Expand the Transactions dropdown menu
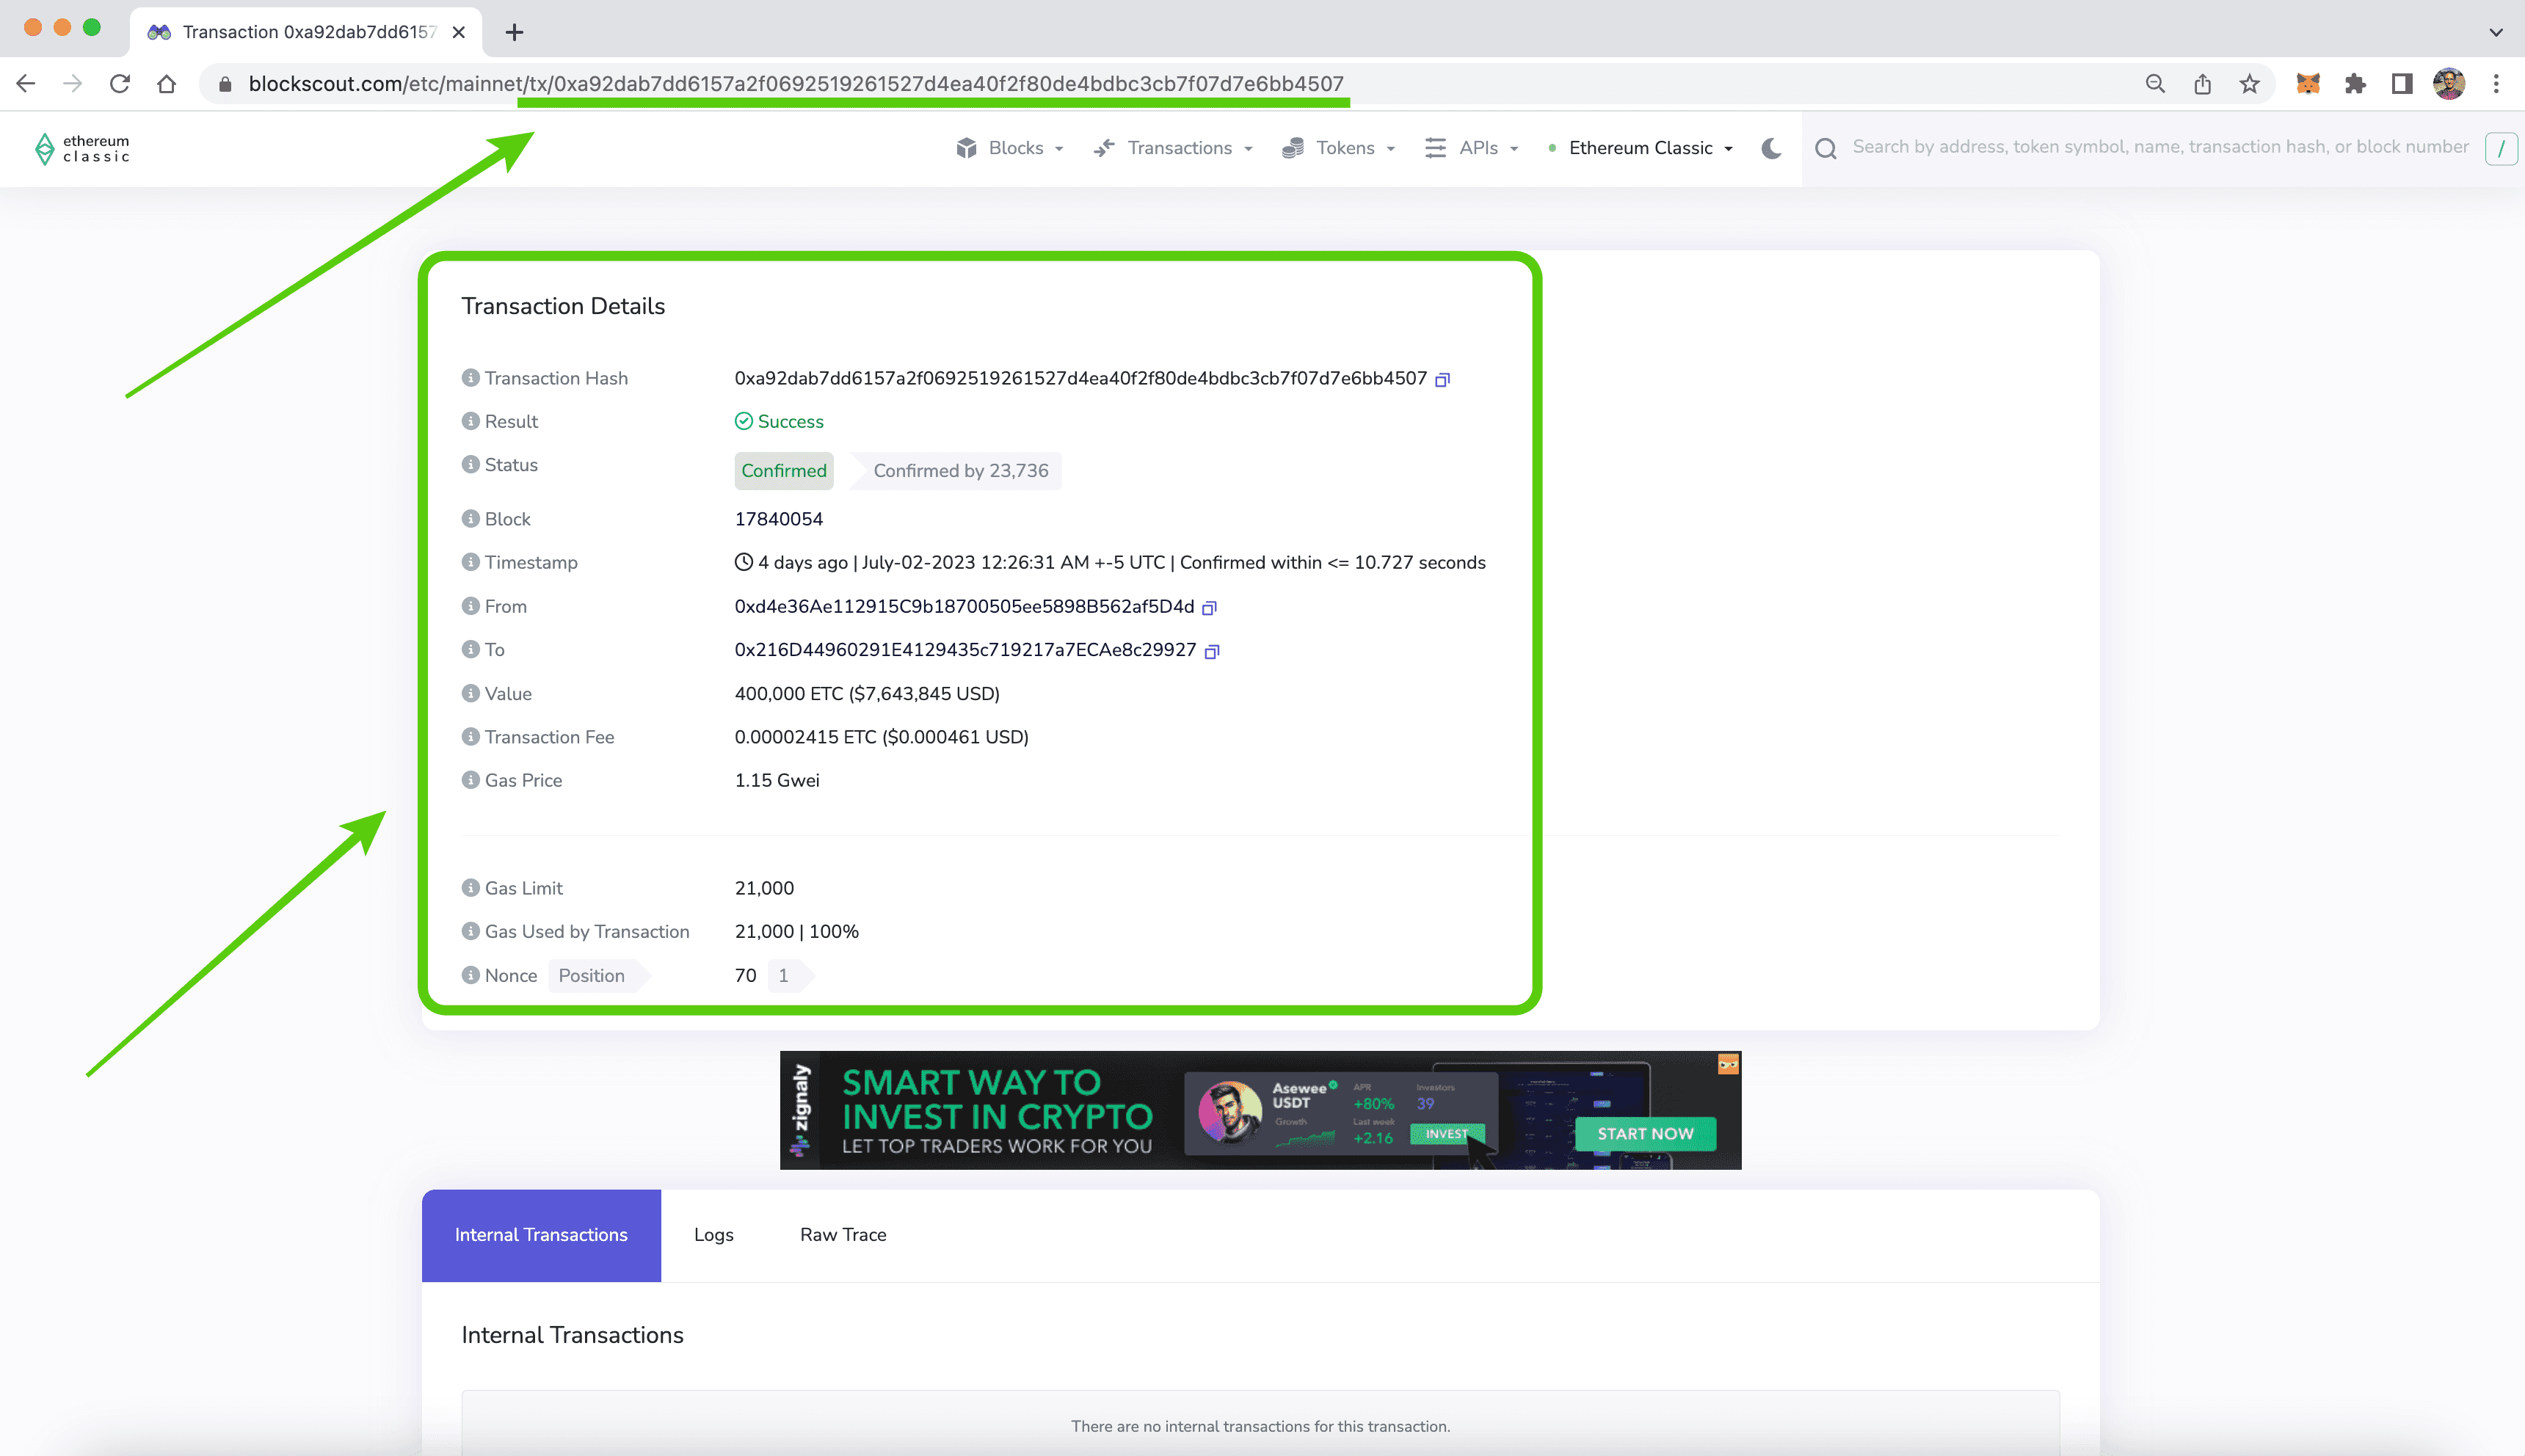Viewport: 2525px width, 1456px height. [1174, 148]
